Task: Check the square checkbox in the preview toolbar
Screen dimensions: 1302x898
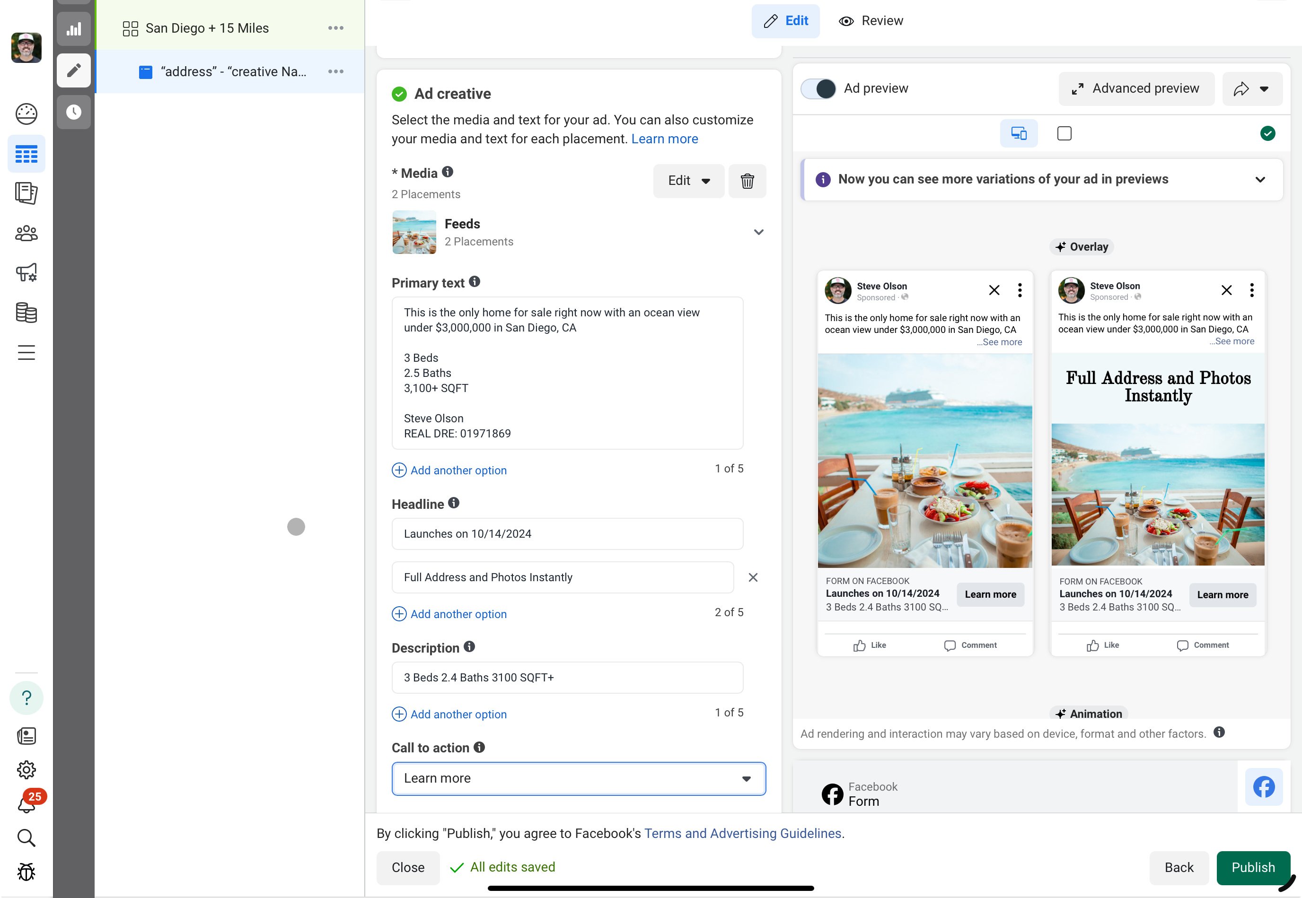Action: [1064, 134]
